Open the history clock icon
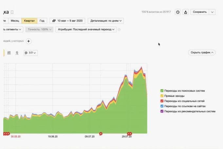Screen dimensions: 223x149 (178, 12)
